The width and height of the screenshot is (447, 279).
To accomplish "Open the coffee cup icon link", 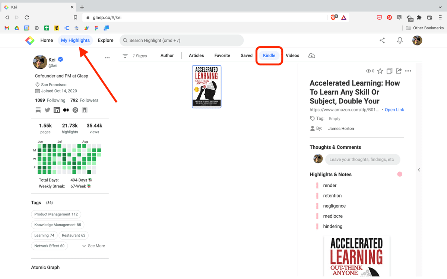I will [85, 110].
